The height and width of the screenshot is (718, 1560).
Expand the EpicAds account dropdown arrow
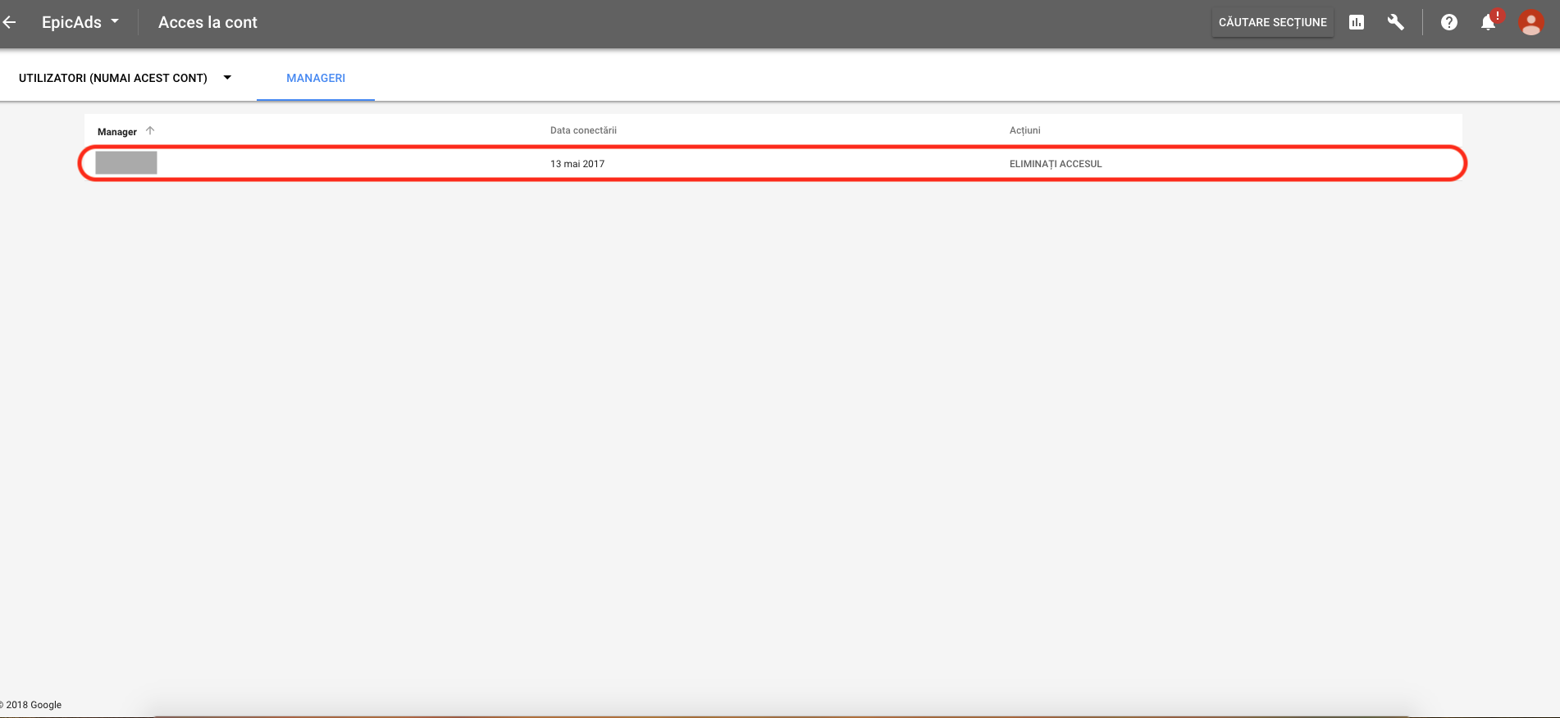click(115, 21)
